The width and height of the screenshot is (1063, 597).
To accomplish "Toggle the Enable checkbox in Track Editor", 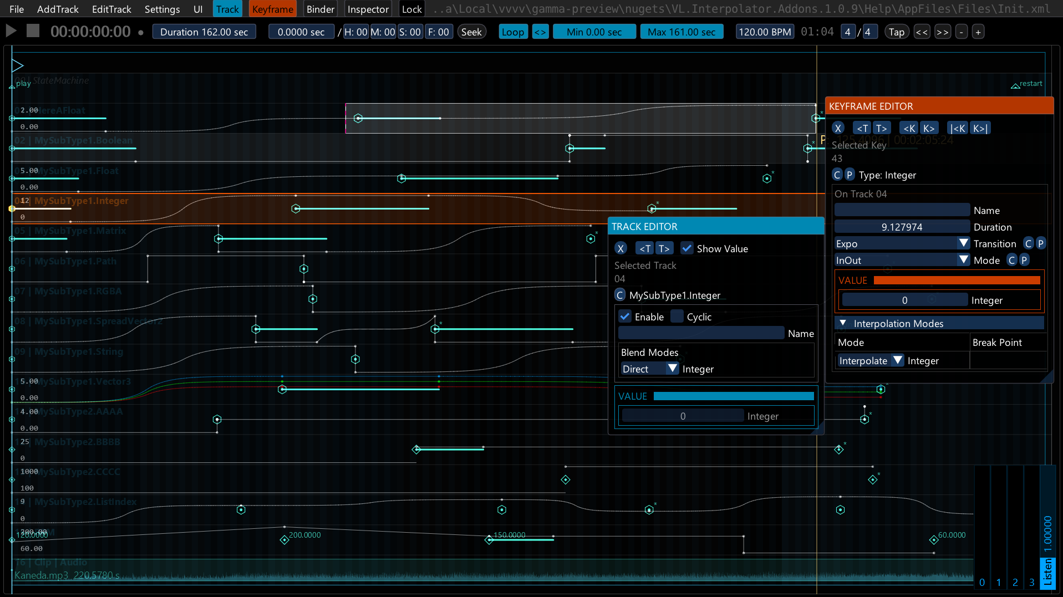I will tap(625, 317).
